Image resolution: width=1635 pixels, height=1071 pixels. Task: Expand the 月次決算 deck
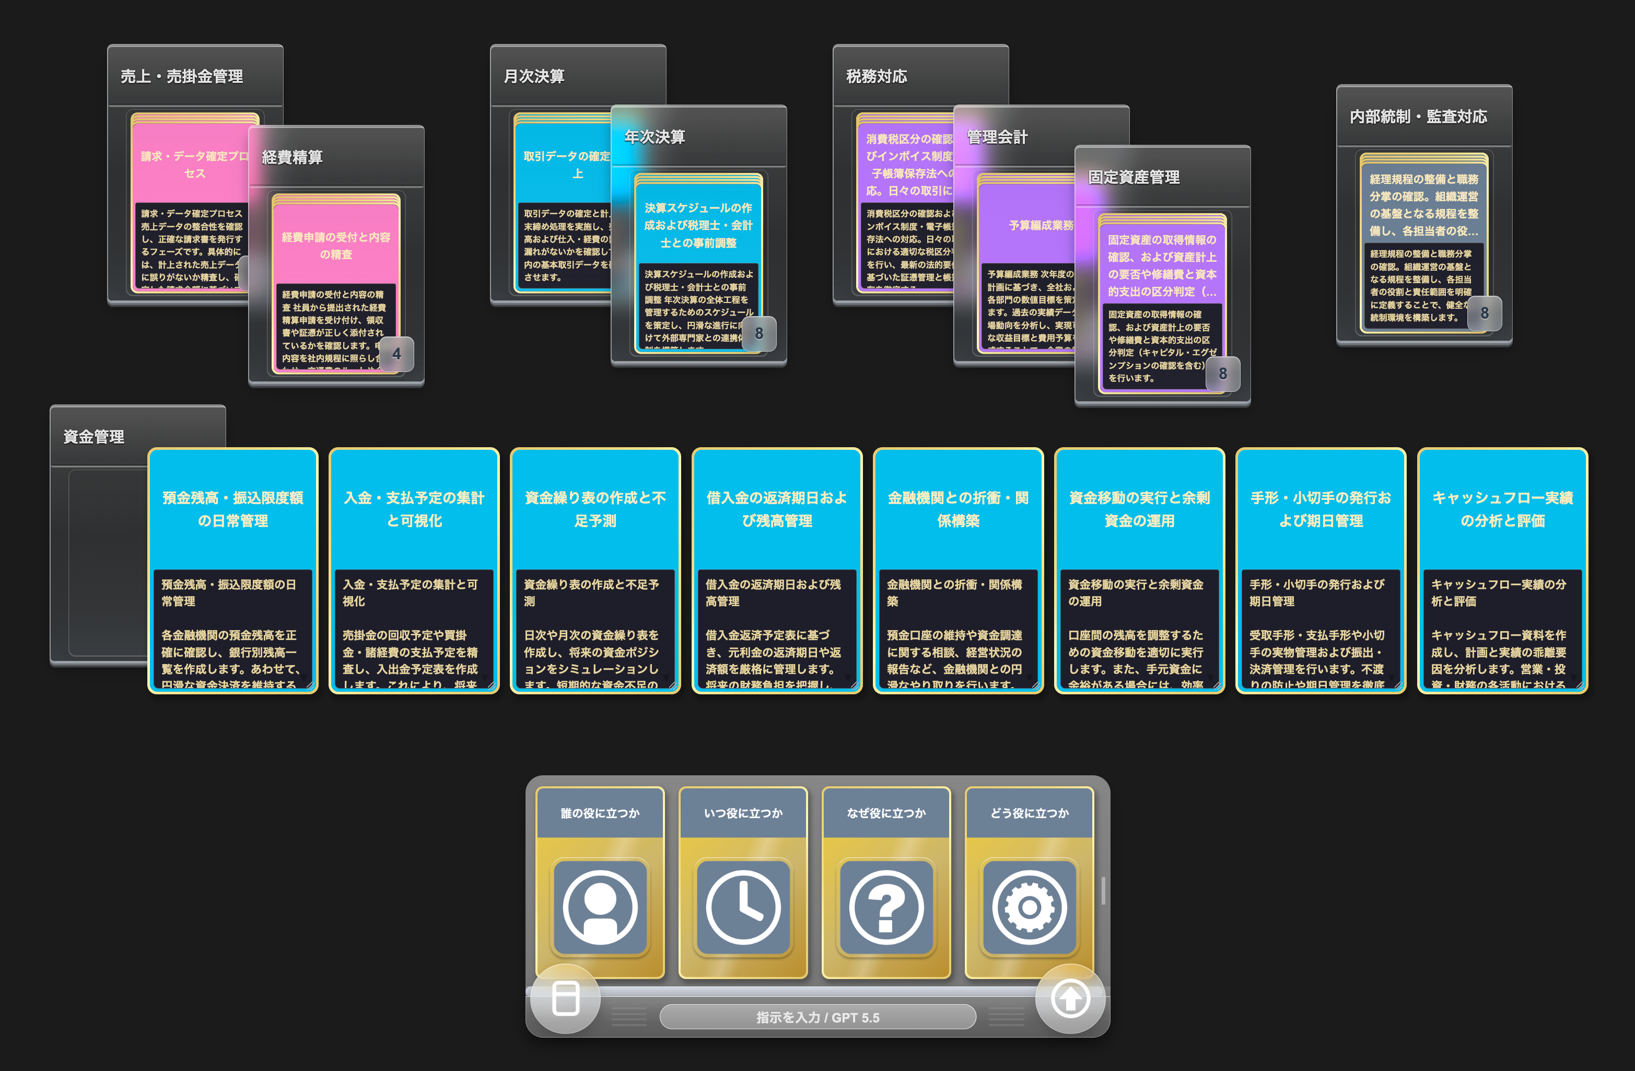point(534,76)
